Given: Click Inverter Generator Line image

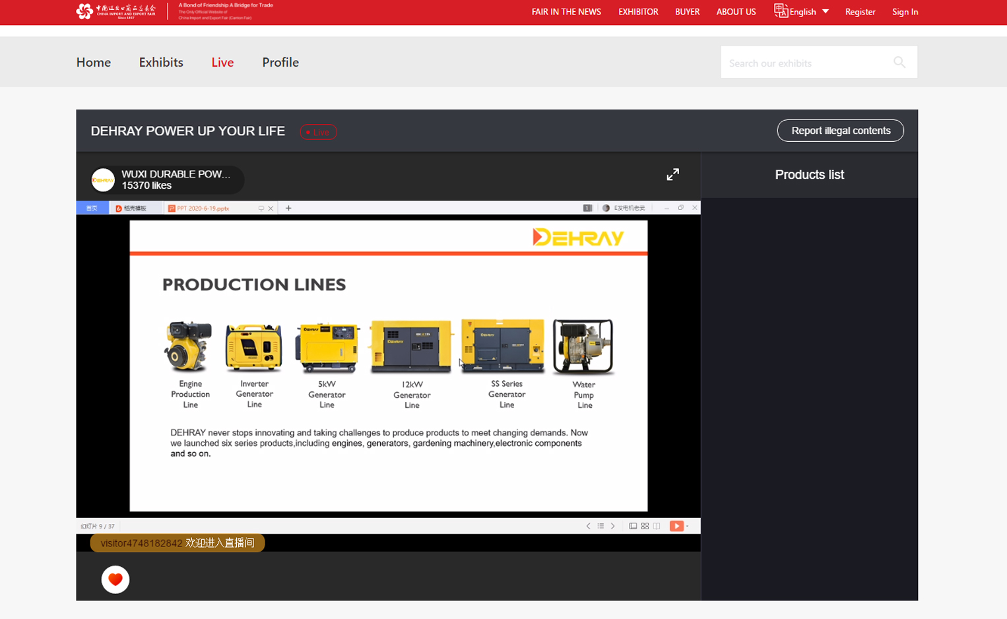Looking at the screenshot, I should coord(254,347).
